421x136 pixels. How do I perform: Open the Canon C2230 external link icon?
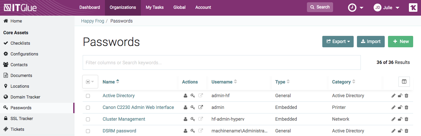point(200,107)
